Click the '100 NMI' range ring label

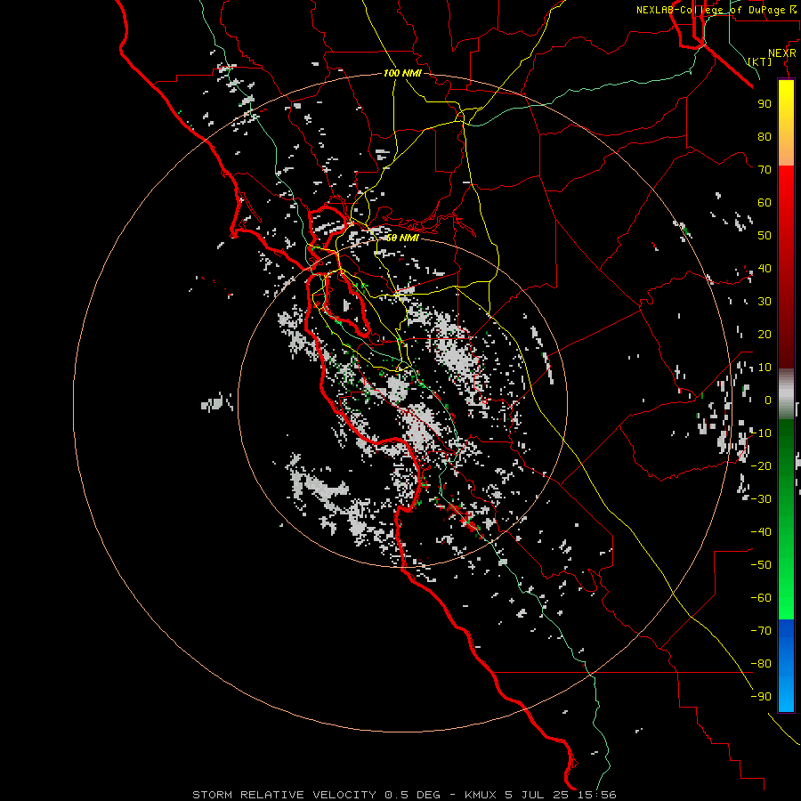pos(402,73)
